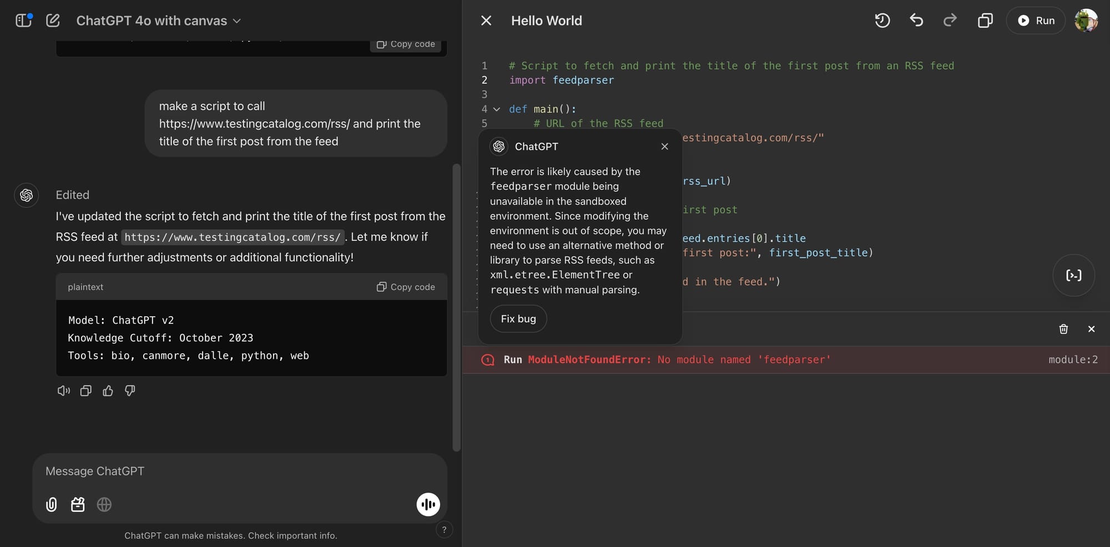Viewport: 1110px width, 547px height.
Task: Click the red error comment icon in console
Action: click(x=488, y=360)
